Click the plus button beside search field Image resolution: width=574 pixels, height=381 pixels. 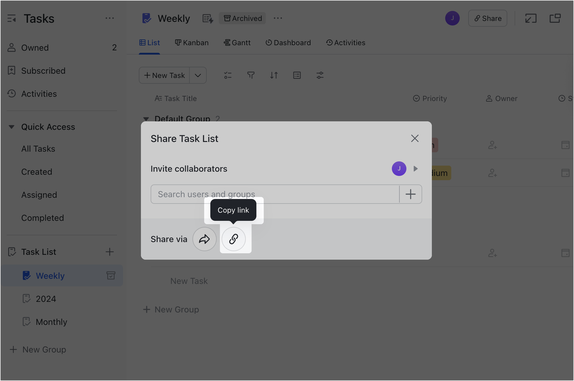click(x=411, y=194)
